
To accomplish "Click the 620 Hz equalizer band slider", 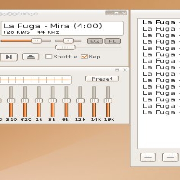I will [25, 102].
